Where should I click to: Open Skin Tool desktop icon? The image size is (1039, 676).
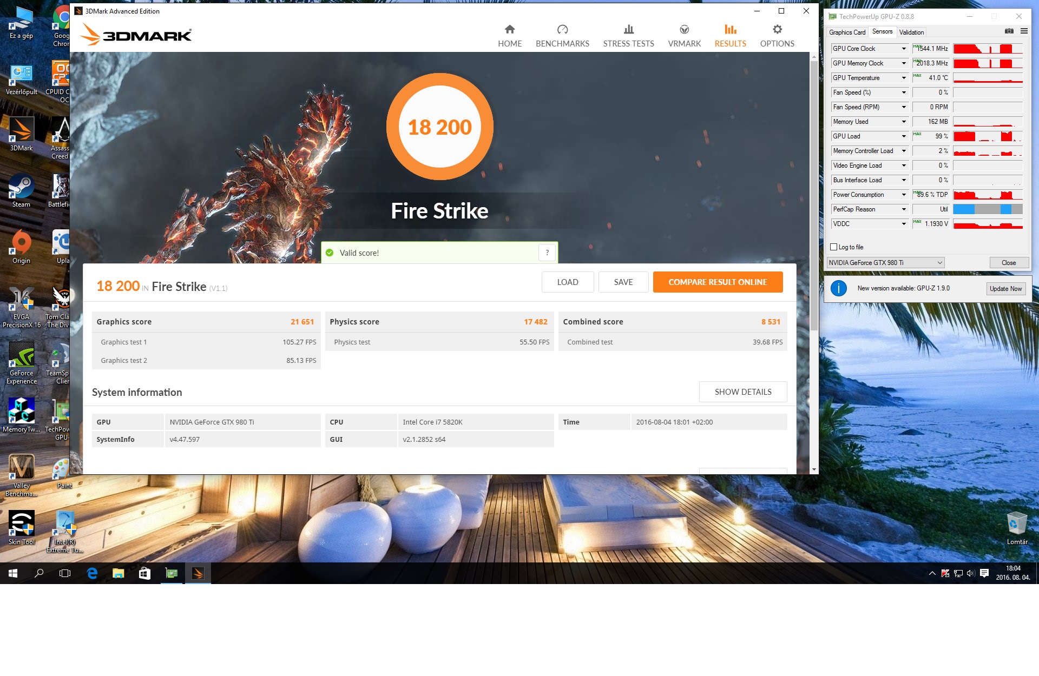(x=21, y=527)
